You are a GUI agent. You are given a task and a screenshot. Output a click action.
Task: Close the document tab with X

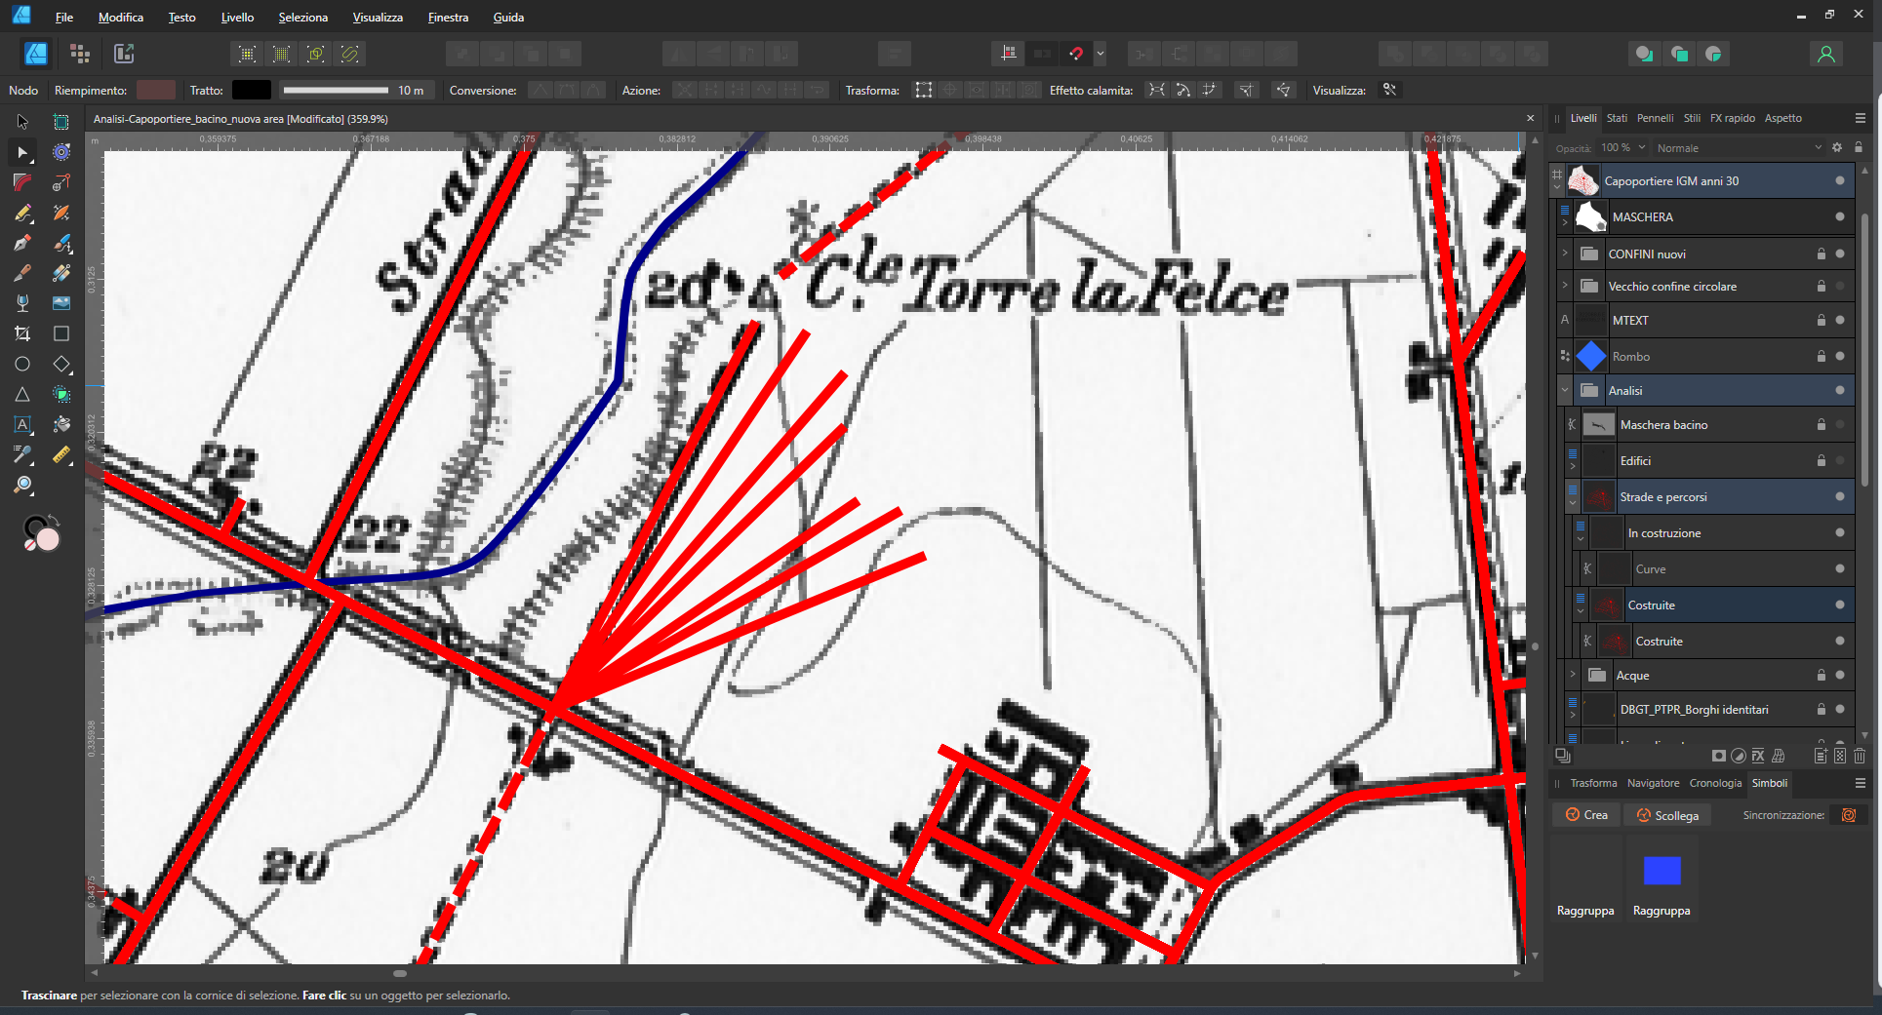[1530, 118]
